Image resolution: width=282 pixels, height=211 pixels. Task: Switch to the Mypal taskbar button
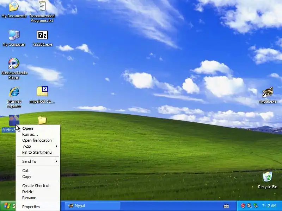point(93,206)
